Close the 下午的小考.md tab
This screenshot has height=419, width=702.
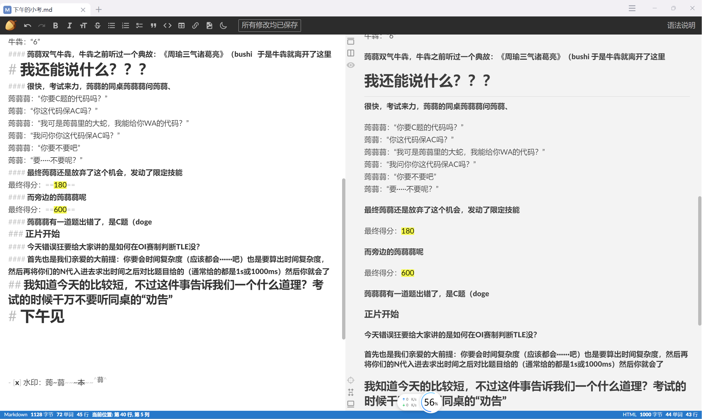click(x=83, y=10)
